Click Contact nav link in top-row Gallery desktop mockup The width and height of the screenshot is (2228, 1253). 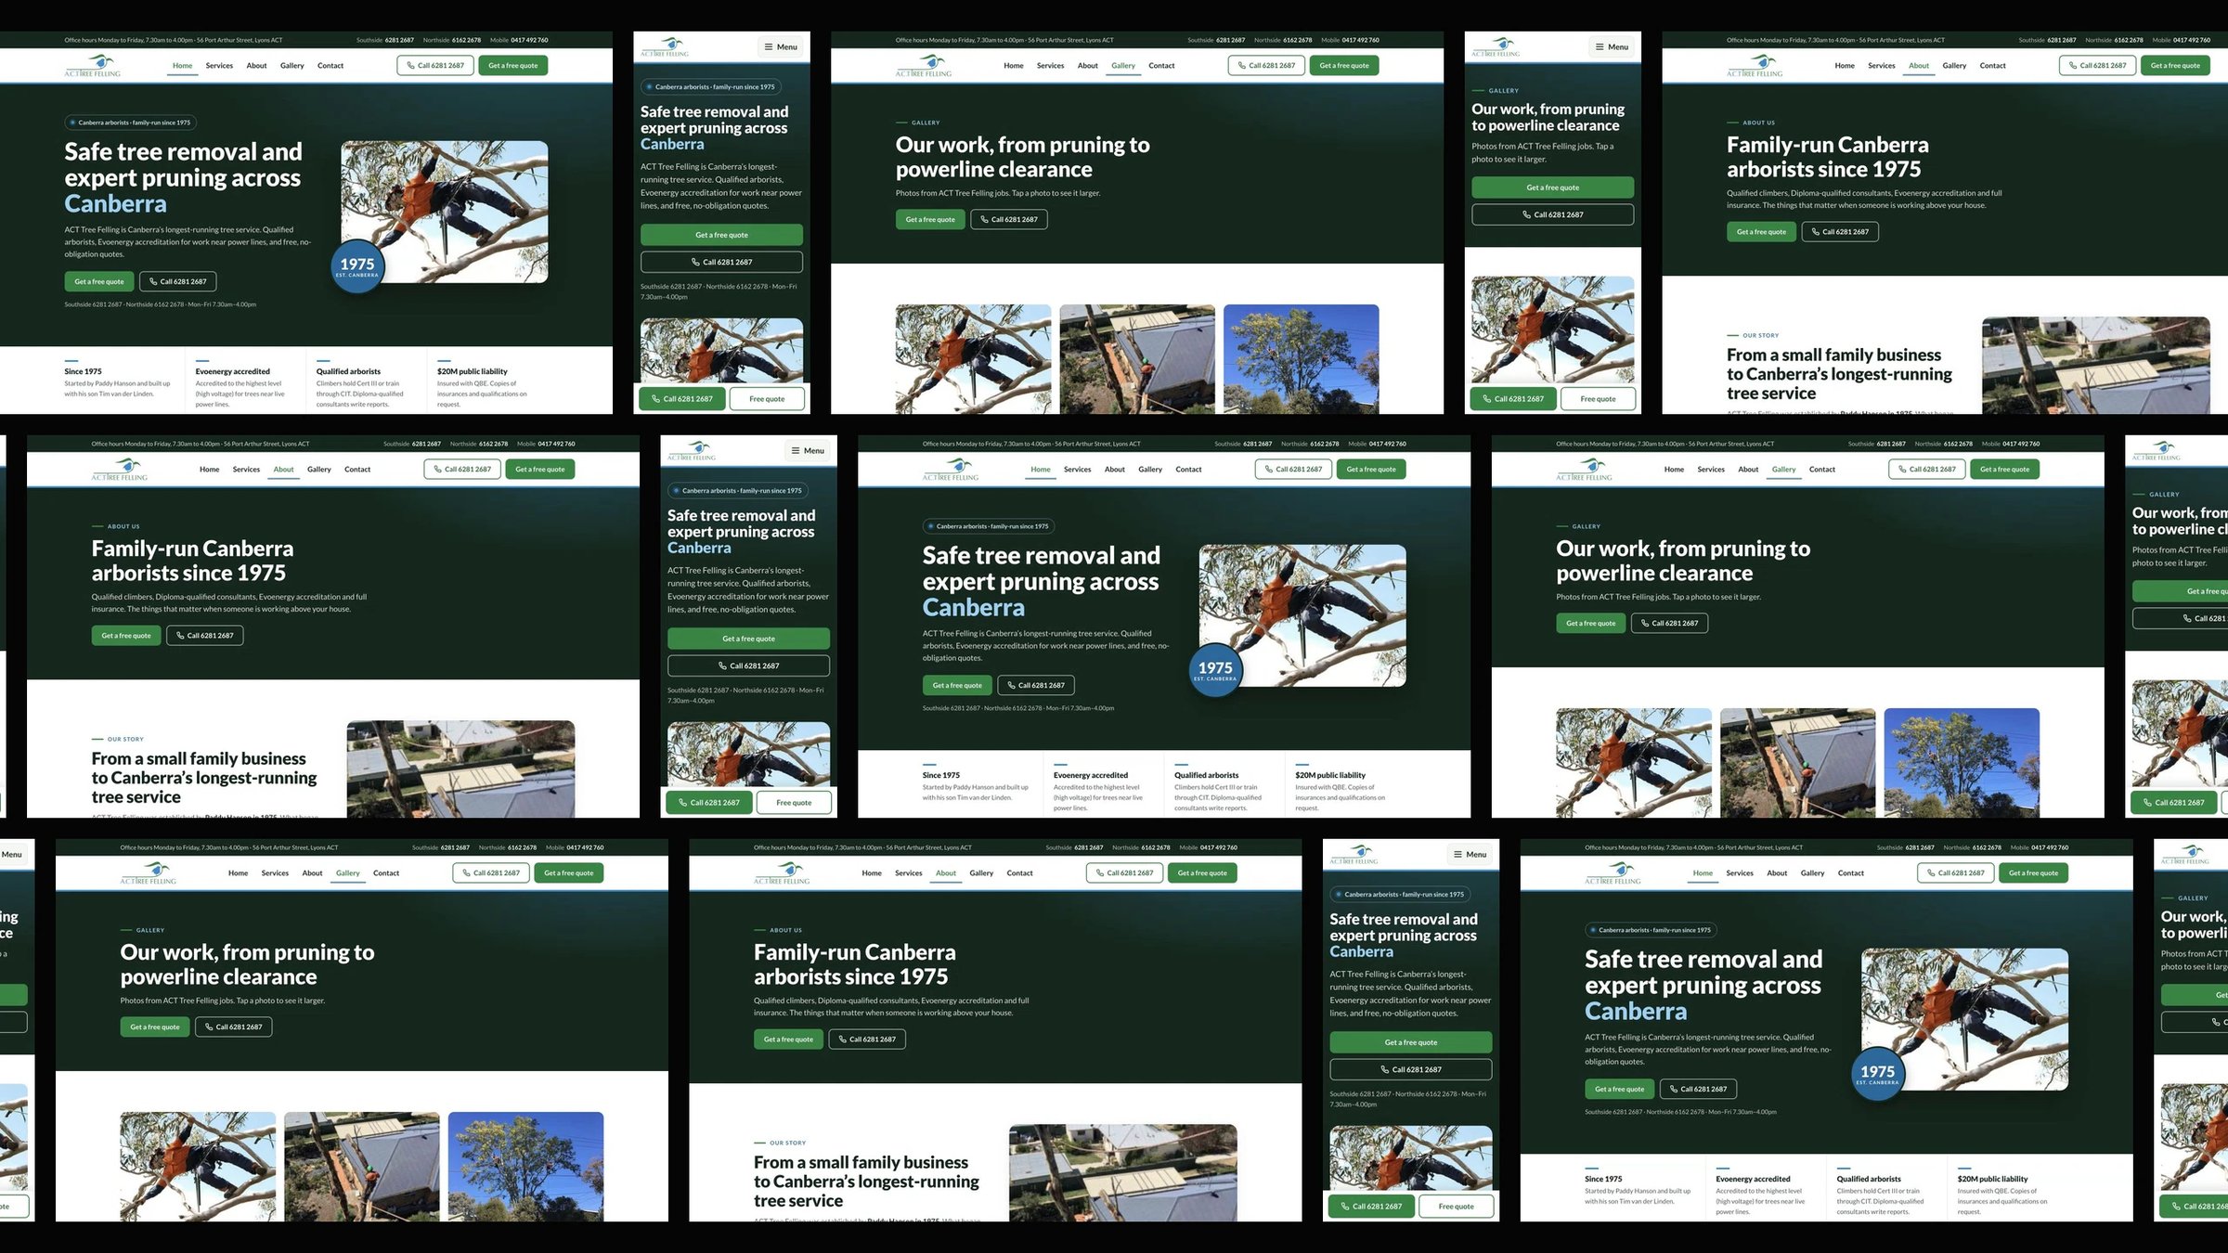(1161, 66)
